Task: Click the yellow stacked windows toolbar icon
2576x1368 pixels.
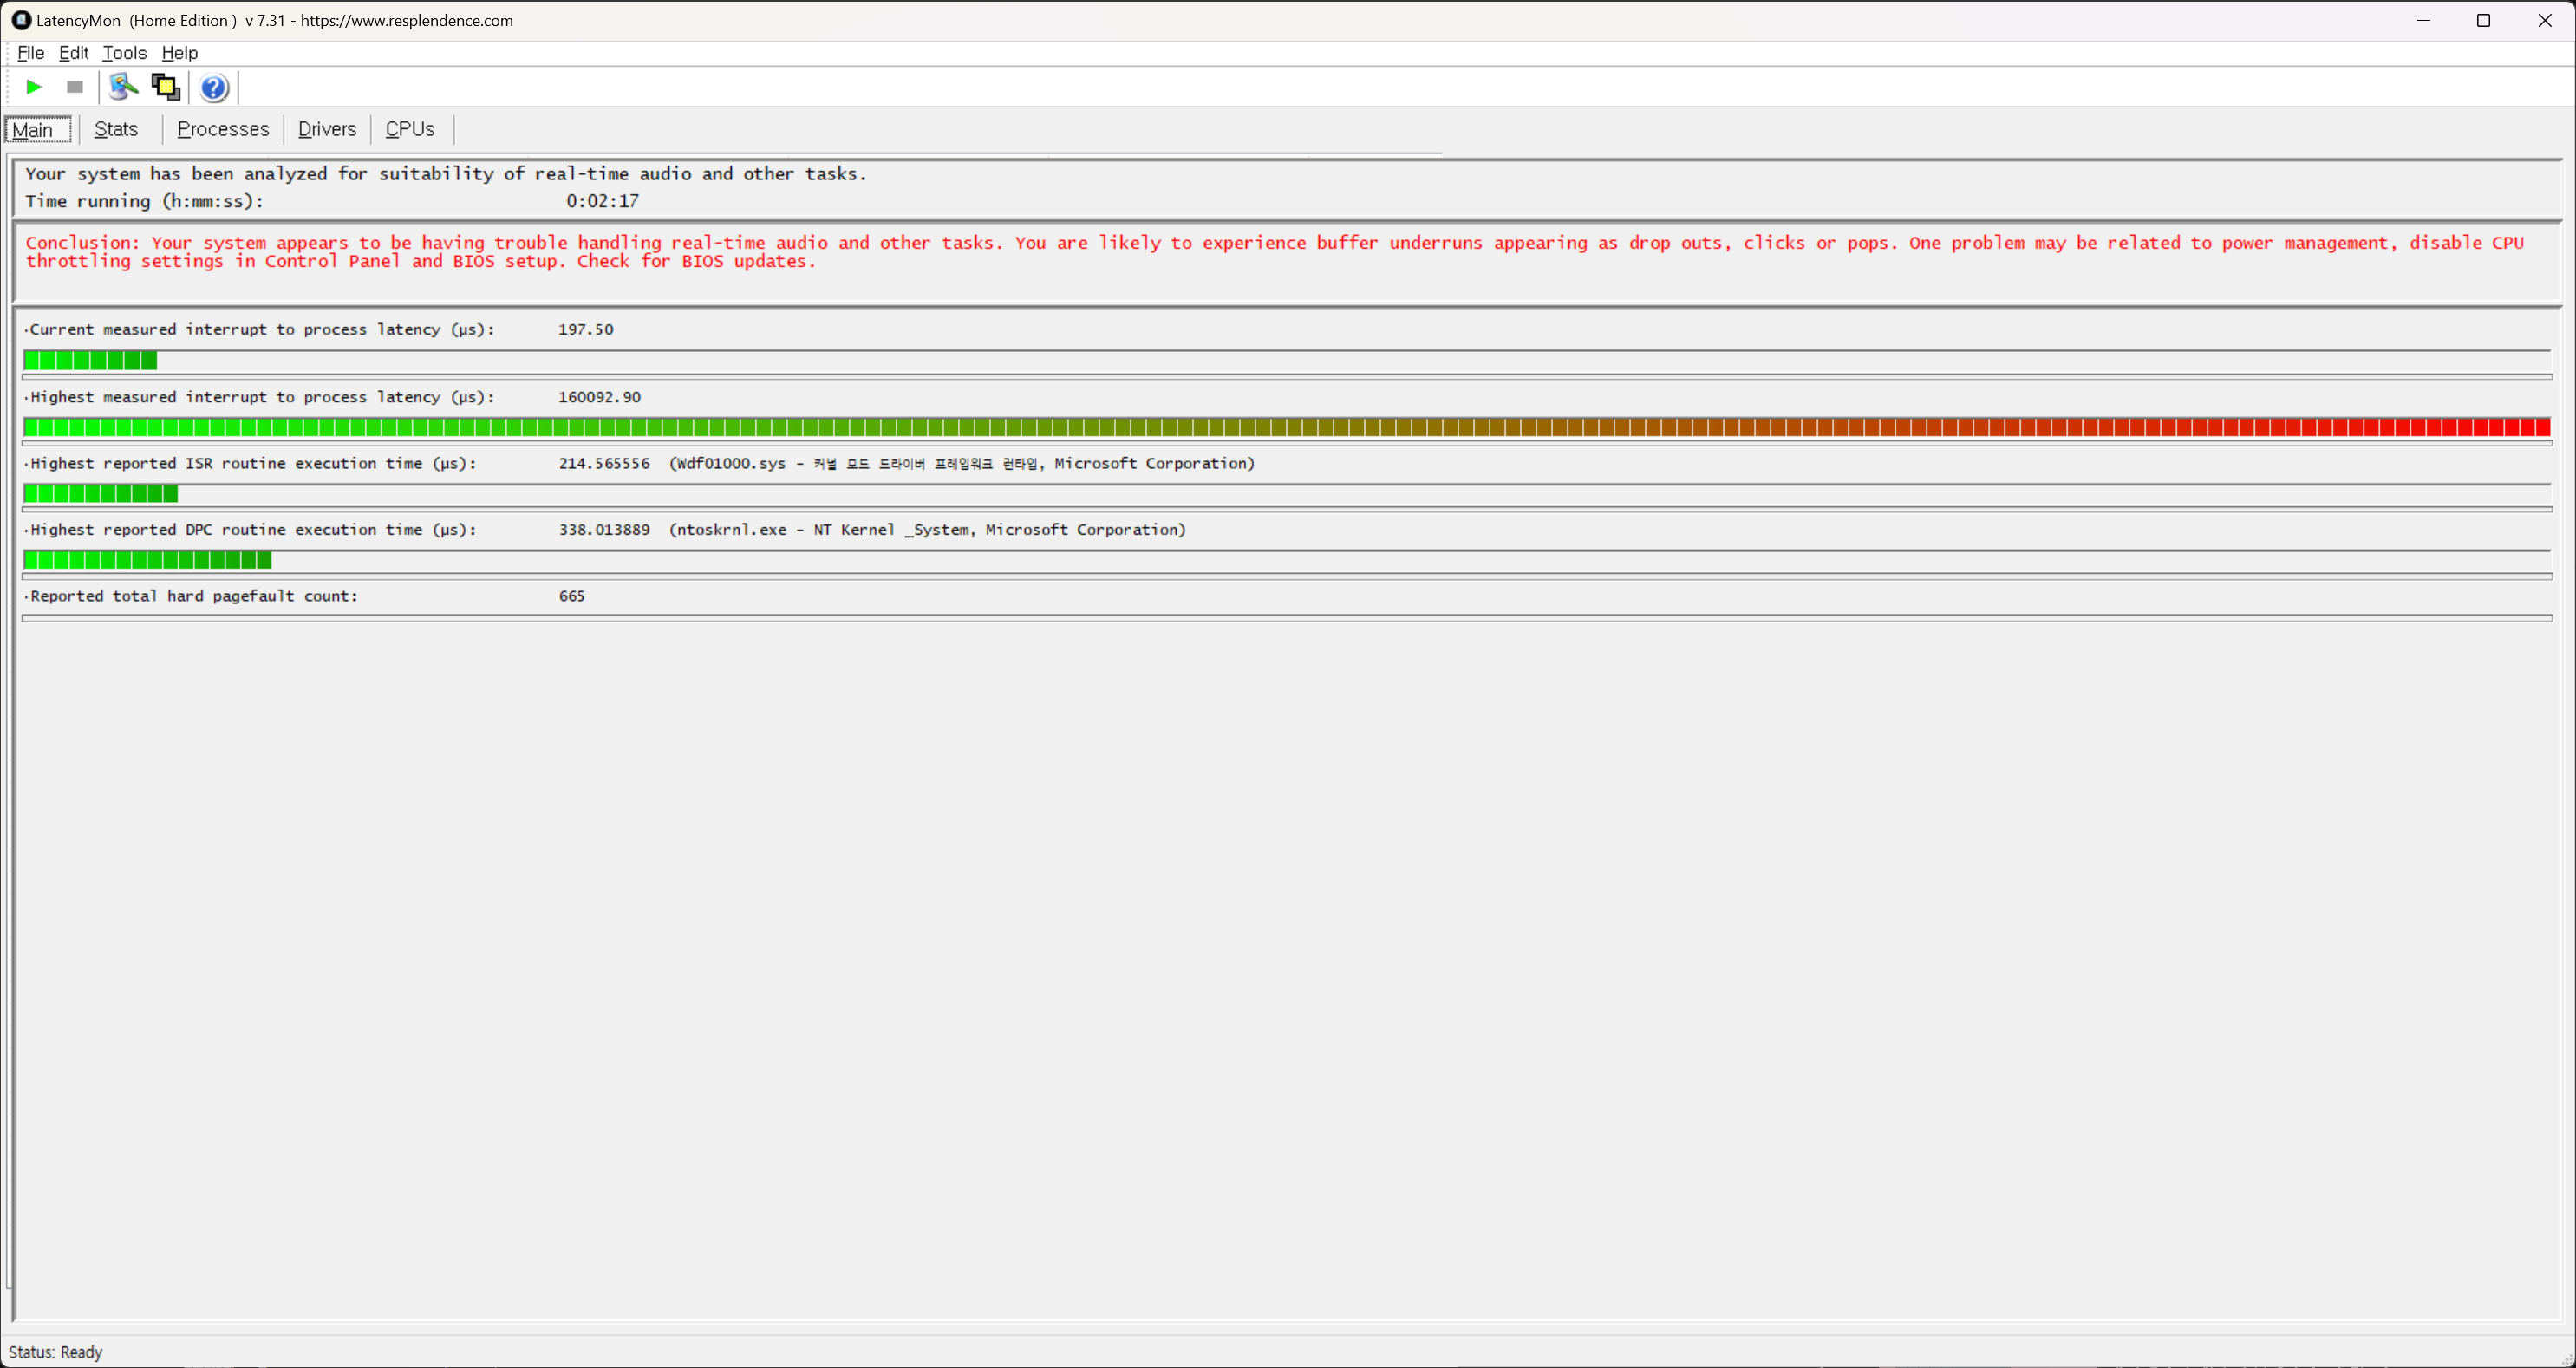Action: coord(165,87)
